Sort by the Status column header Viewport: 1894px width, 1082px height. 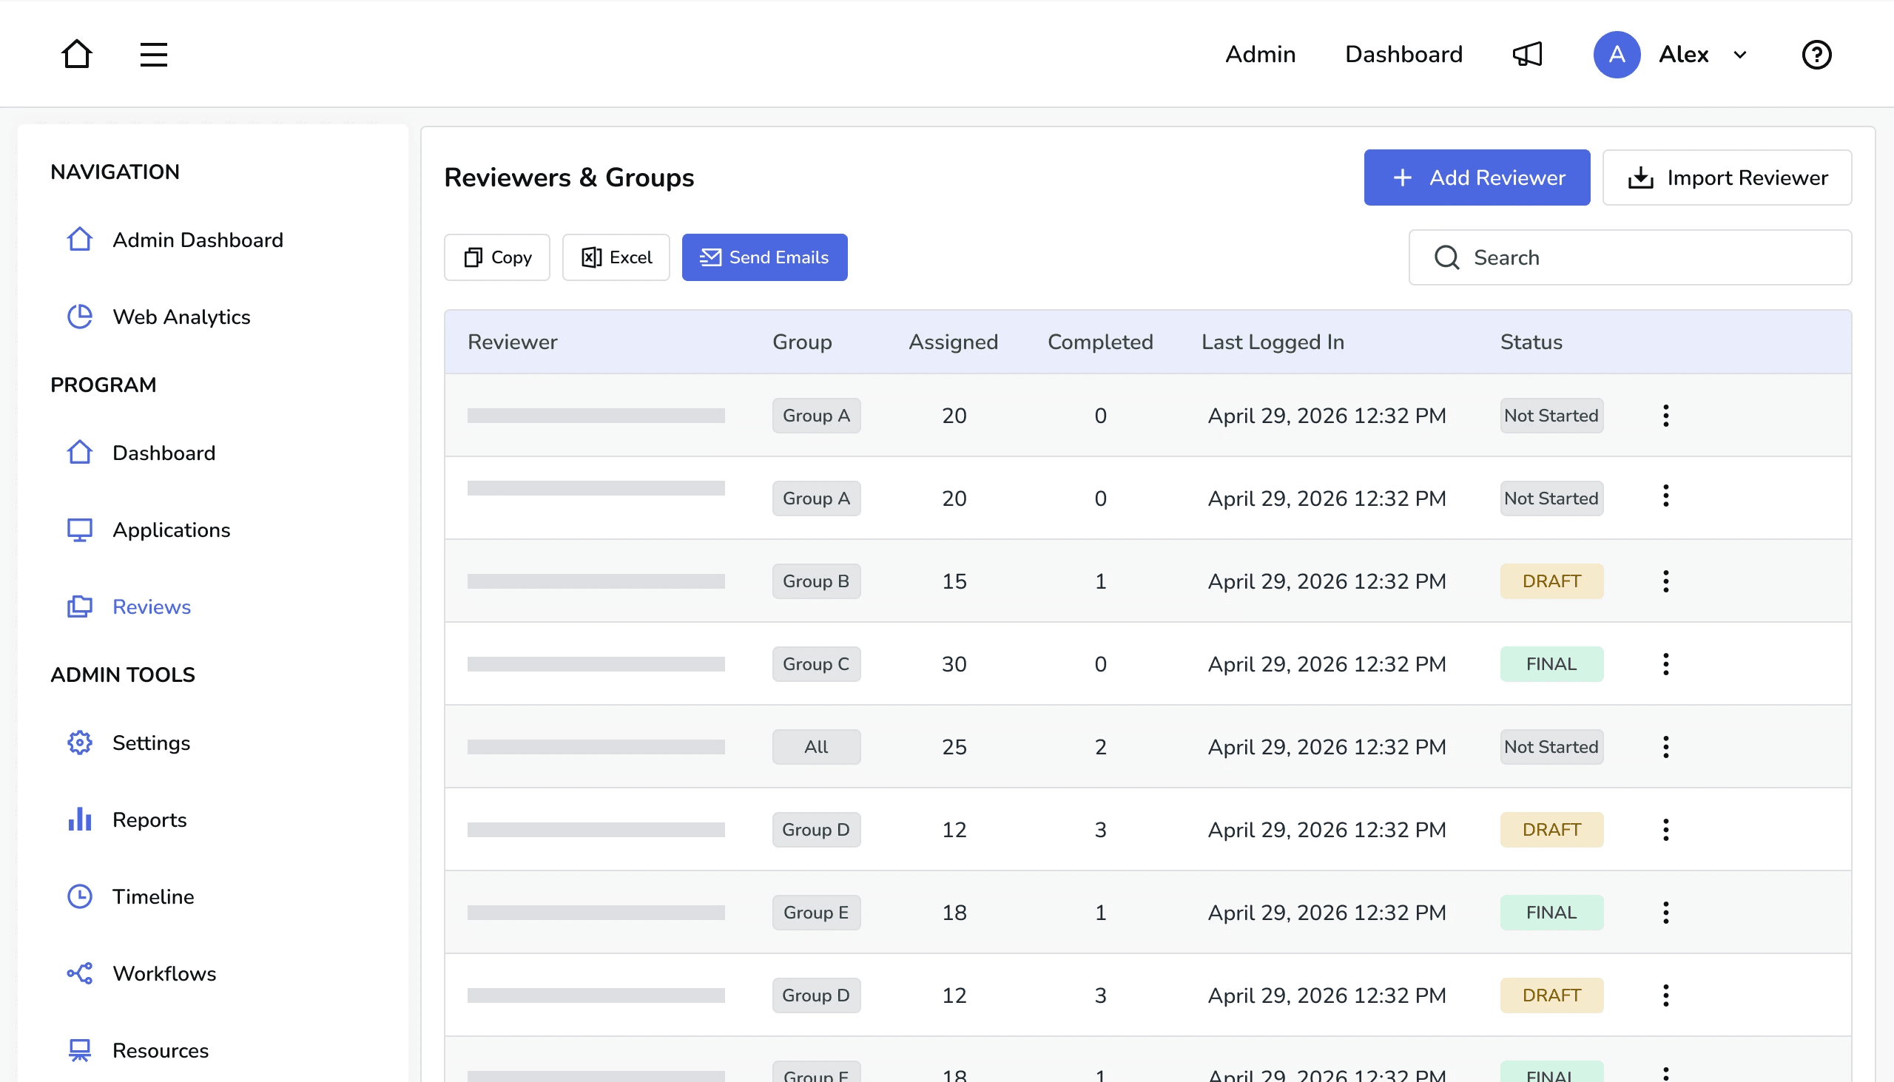click(1531, 342)
